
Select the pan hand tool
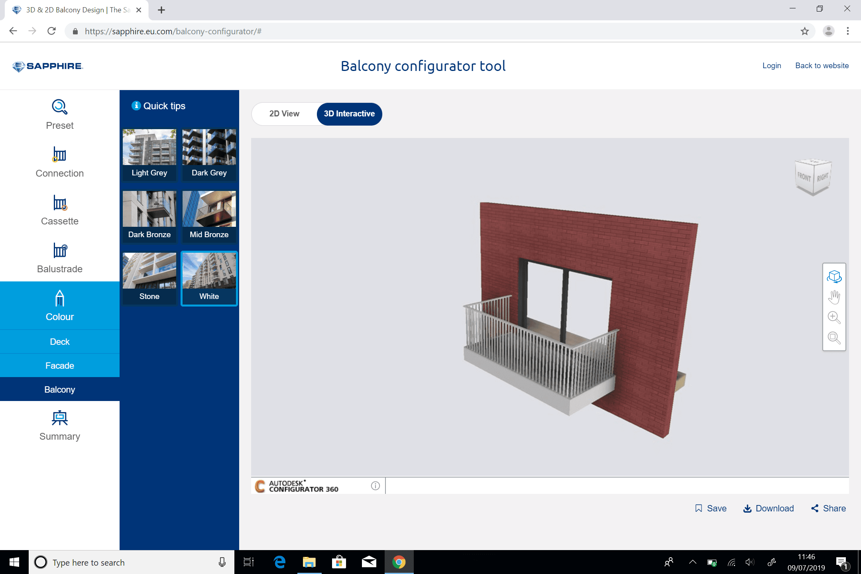[834, 297]
